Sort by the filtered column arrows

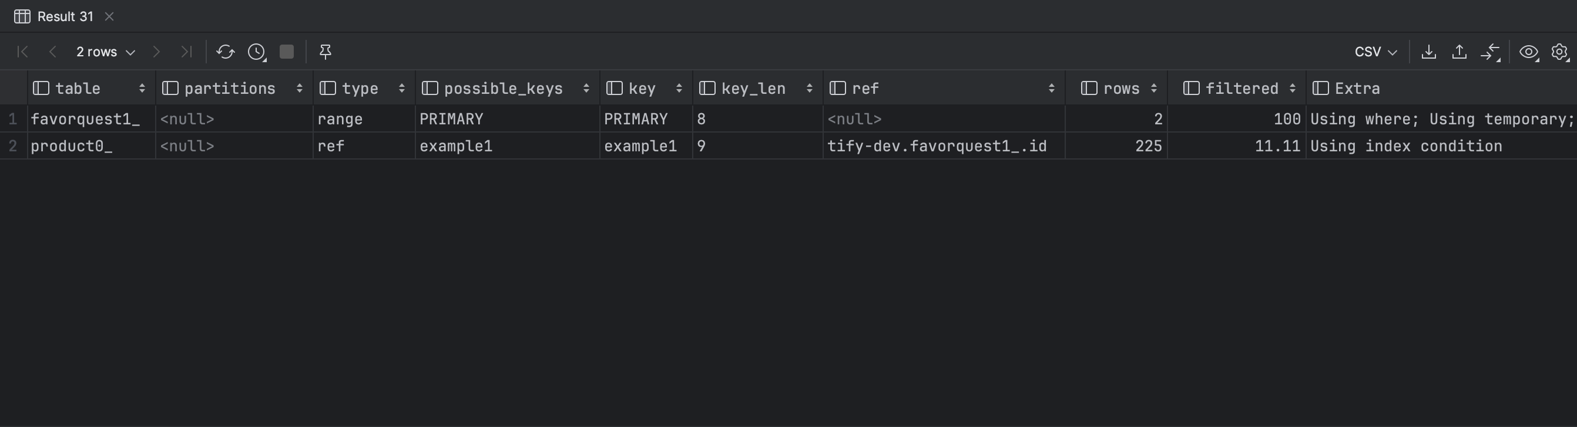[x=1293, y=89]
